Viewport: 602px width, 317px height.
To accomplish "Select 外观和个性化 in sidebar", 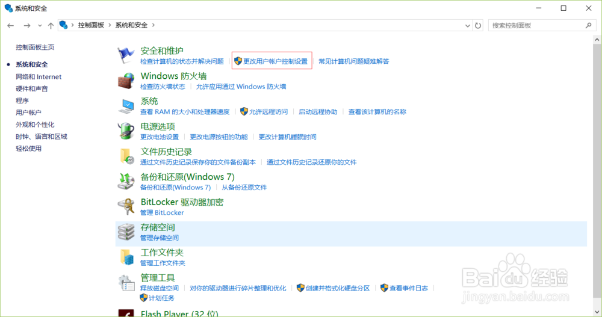I will 35,125.
